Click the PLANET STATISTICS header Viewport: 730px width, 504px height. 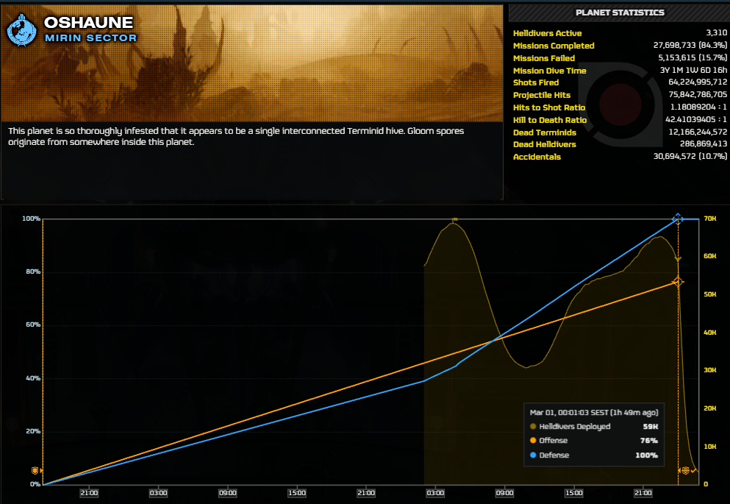click(620, 13)
